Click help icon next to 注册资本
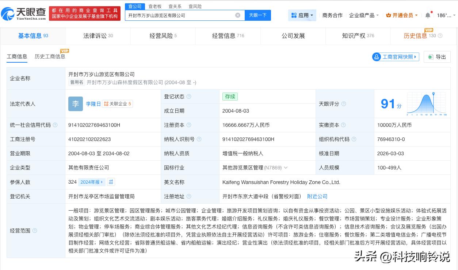458x270 pixels. coord(189,125)
